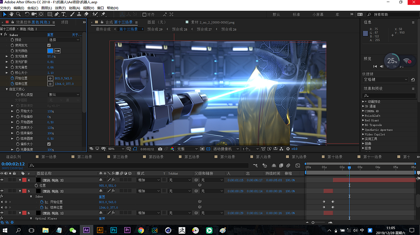This screenshot has height=235, width=420.
Task: Toggle Saber fx switch in effect controls
Action: [5, 34]
